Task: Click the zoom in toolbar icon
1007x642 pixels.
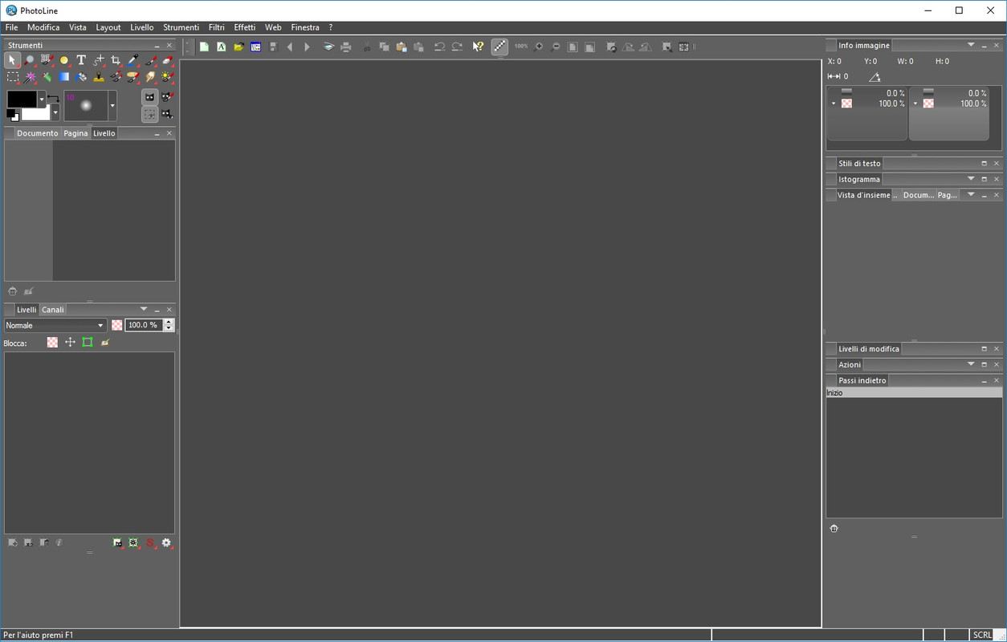Action: tap(538, 47)
